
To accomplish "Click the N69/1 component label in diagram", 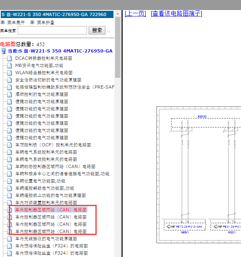I will (185, 233).
